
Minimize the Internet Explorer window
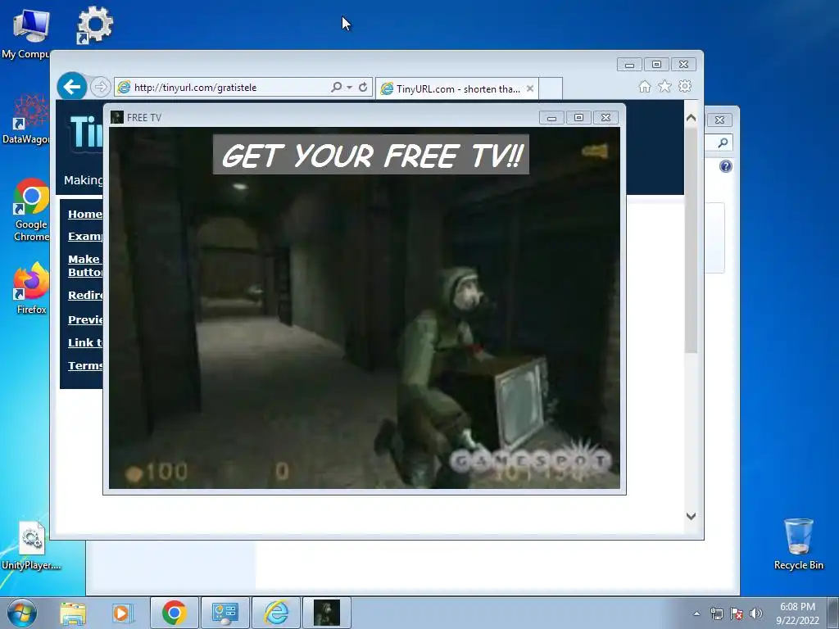point(629,65)
